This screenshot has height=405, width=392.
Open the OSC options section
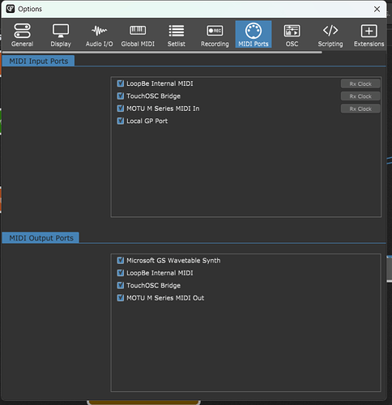click(x=292, y=35)
